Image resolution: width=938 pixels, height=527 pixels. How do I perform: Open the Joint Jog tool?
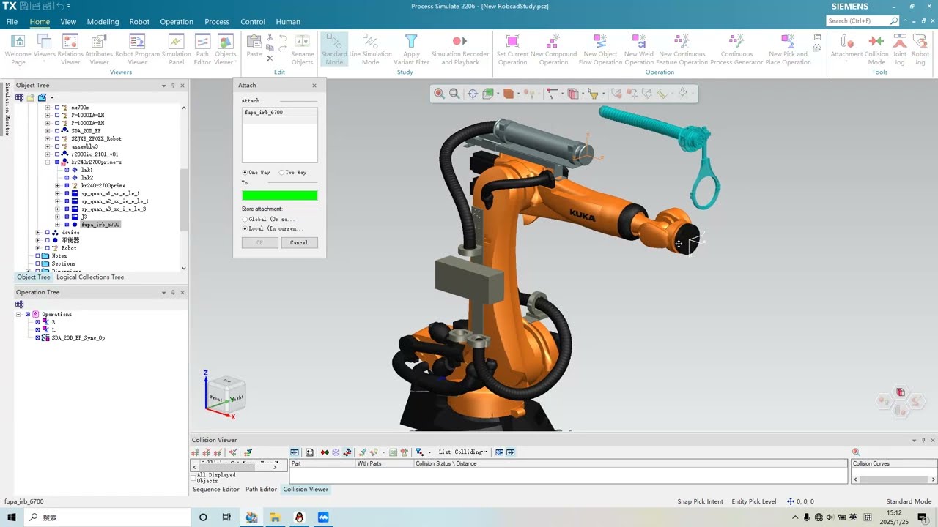pos(899,49)
